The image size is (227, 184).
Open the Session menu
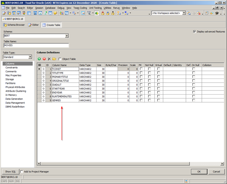(39, 8)
